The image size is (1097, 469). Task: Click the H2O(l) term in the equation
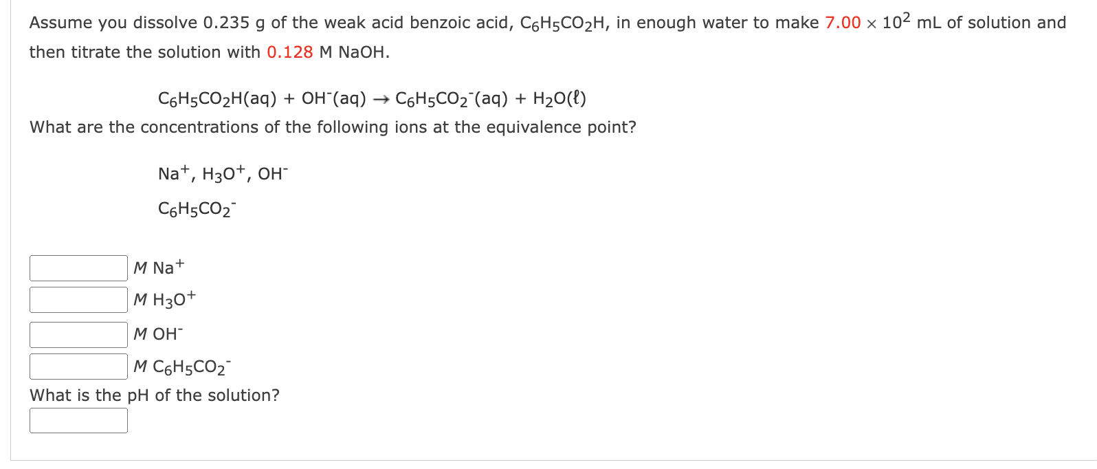(564, 98)
